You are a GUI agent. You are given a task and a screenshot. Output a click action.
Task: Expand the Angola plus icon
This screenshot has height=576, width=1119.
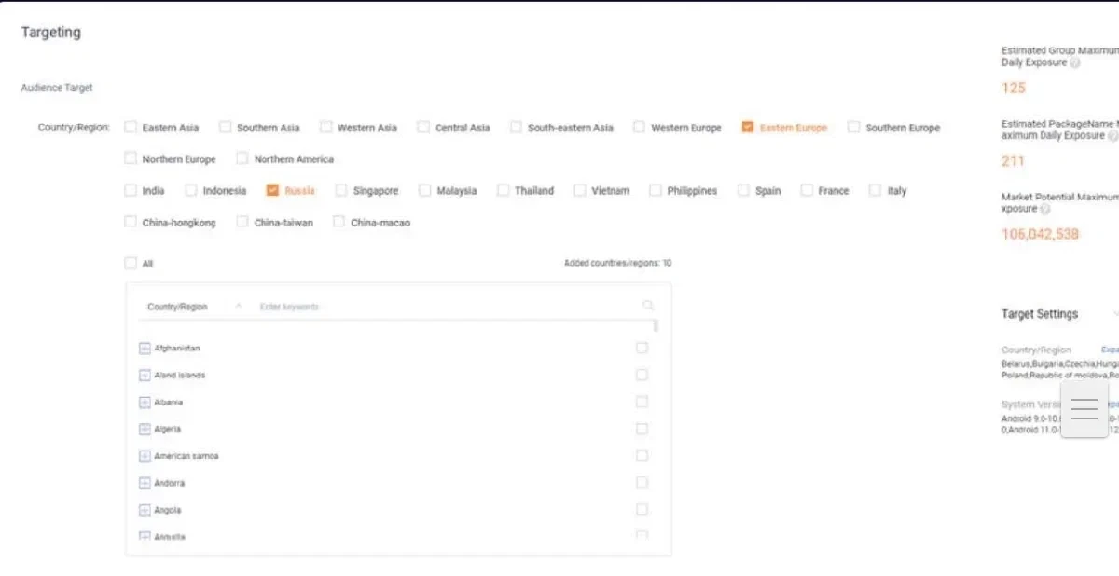pos(145,511)
